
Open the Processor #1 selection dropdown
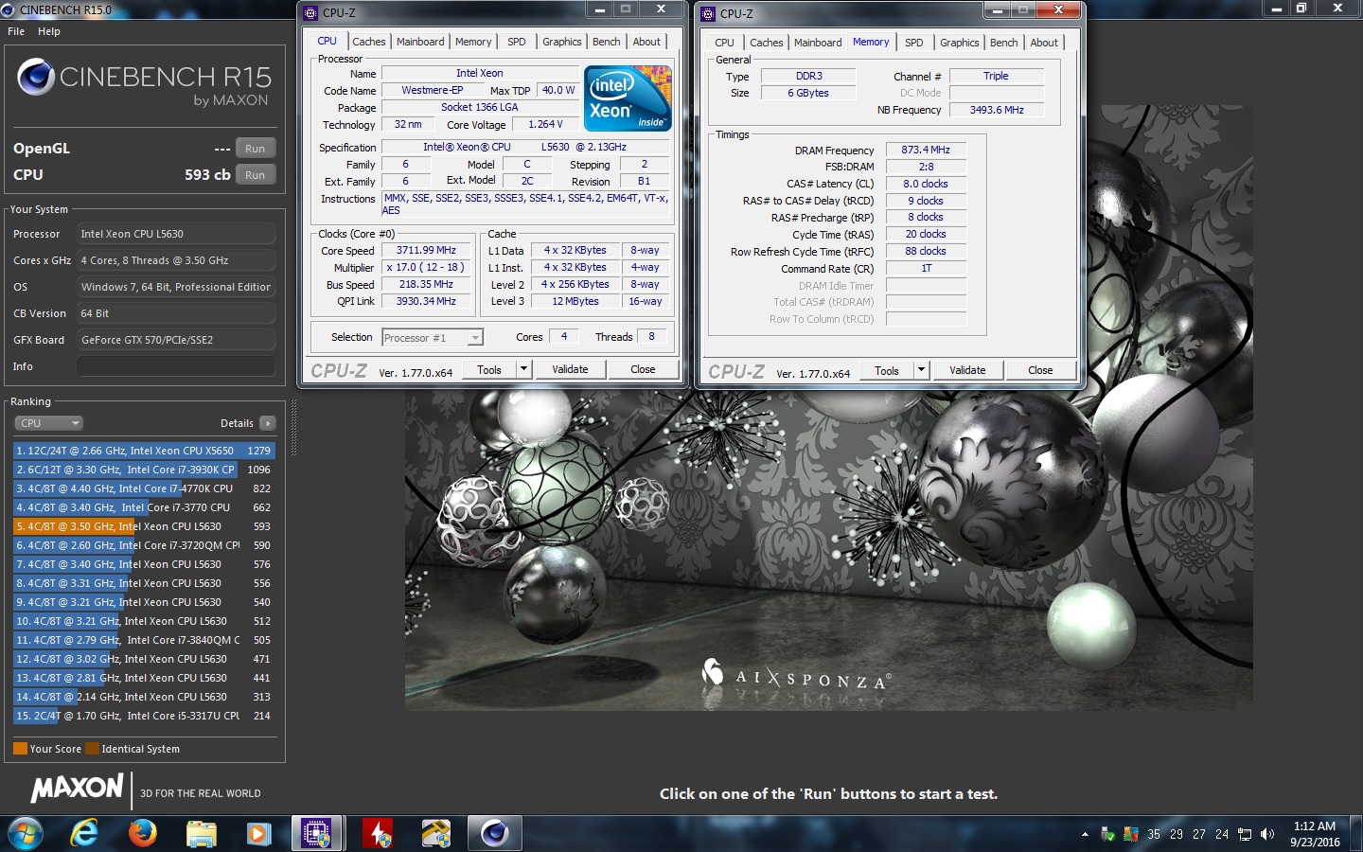pos(433,337)
